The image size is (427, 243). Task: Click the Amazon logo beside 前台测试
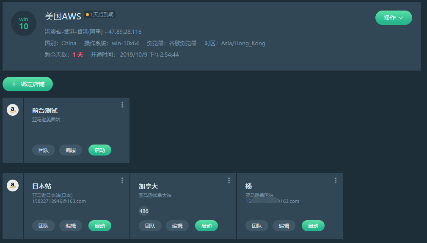pos(13,110)
